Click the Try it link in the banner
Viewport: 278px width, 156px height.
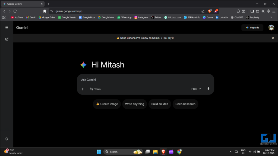(x=170, y=38)
